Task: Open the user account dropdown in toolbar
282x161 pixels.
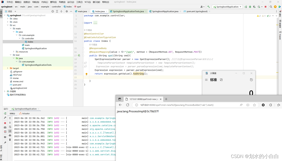Action: [202, 7]
